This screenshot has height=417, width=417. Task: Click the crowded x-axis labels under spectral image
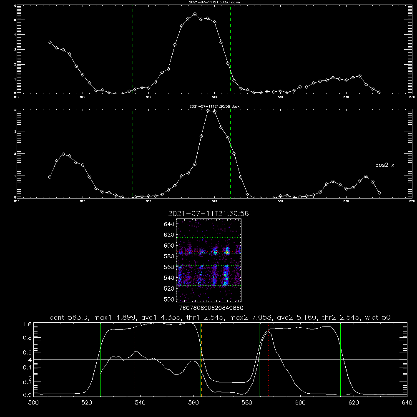[211, 308]
